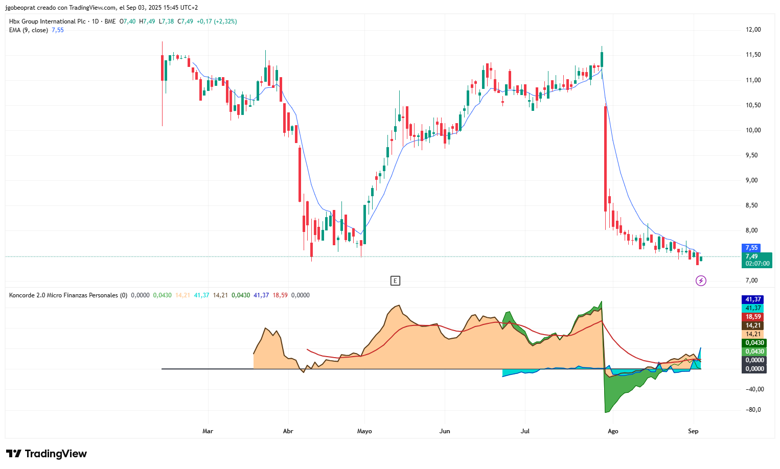
Task: Click the Jul label on time axis
Action: [x=525, y=431]
